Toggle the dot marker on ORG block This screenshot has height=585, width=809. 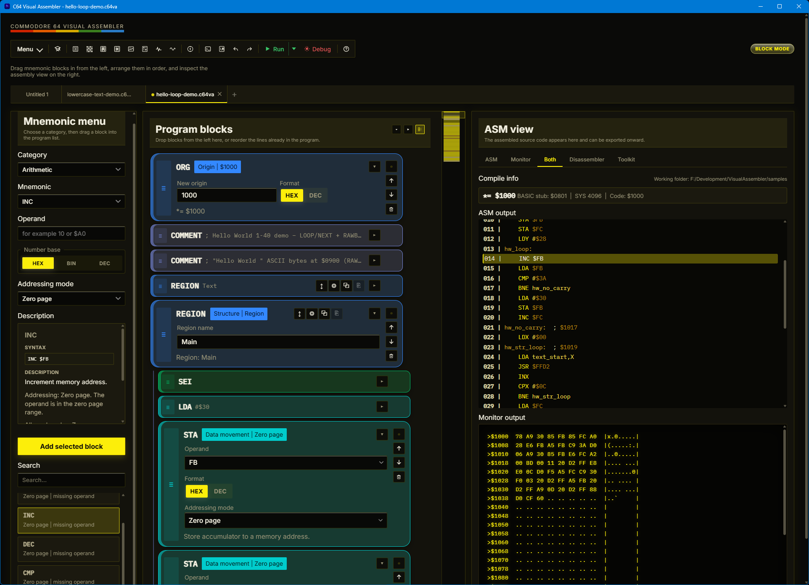tap(391, 166)
